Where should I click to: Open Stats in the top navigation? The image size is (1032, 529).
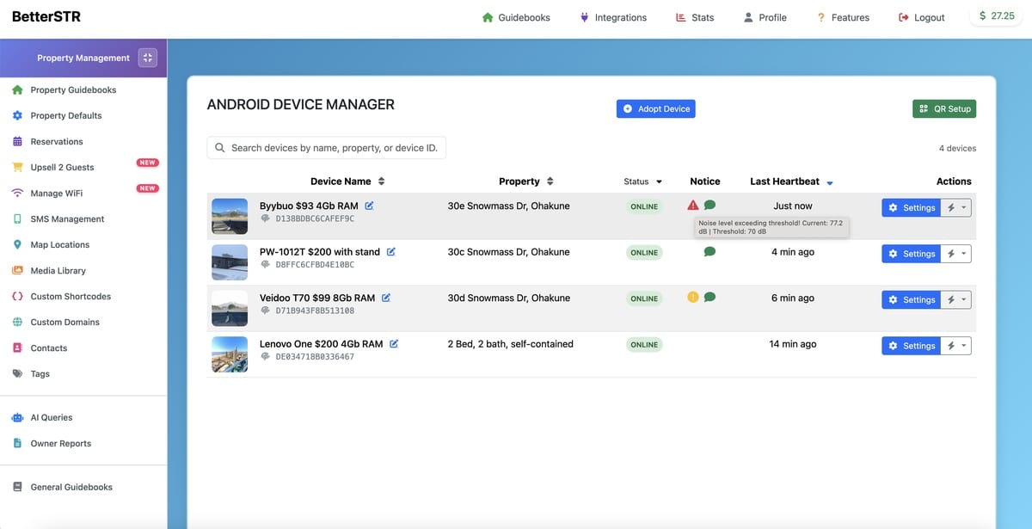pyautogui.click(x=694, y=17)
